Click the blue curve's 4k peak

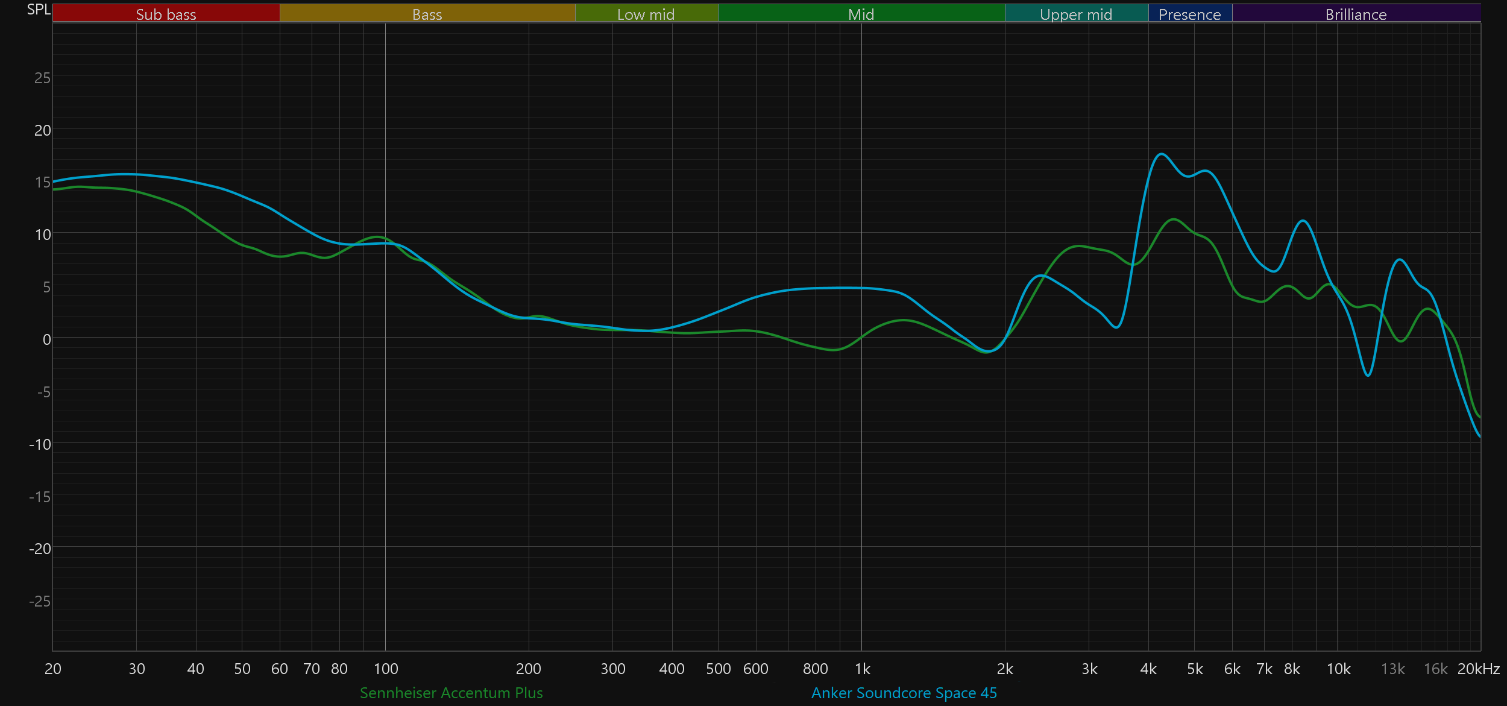(1161, 154)
